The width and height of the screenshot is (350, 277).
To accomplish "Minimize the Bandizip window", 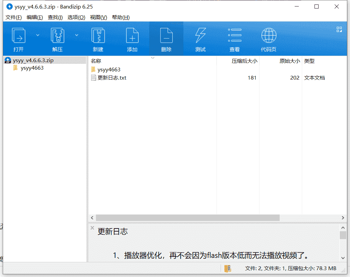I will coord(297,6).
